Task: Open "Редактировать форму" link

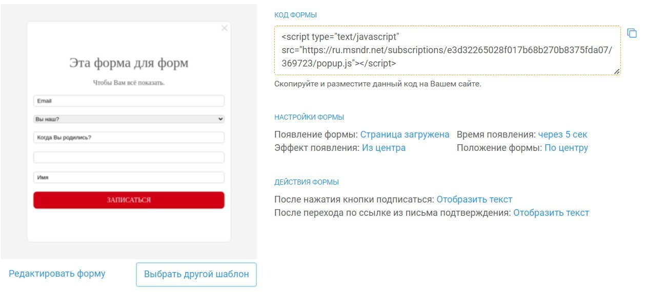Action: pos(57,274)
